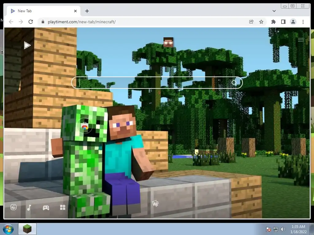The height and width of the screenshot is (235, 314).
Task: View site information via lock icon
Action: (43, 22)
